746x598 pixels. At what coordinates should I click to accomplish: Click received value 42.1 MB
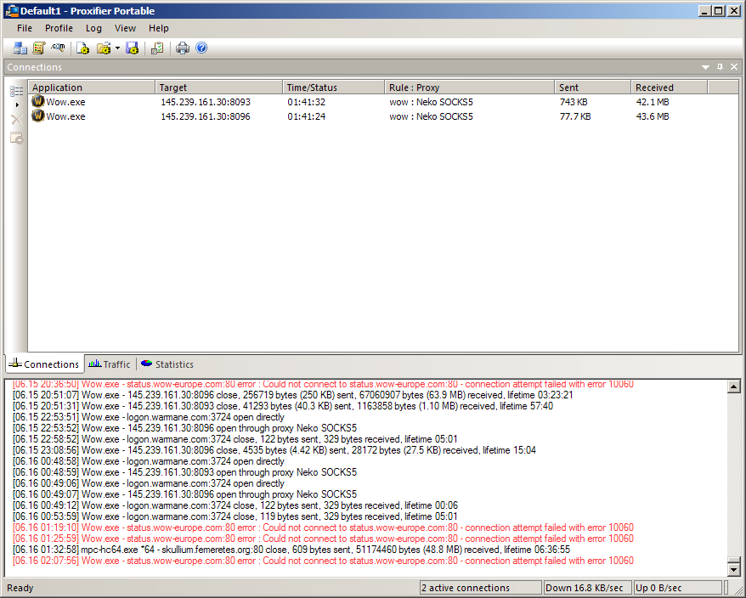(x=653, y=102)
